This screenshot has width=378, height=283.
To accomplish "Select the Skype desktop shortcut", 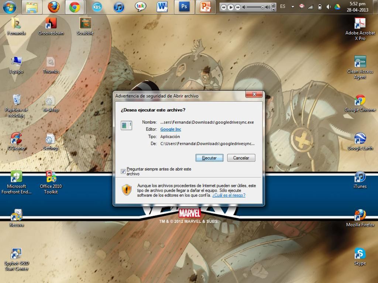I will [360, 256].
